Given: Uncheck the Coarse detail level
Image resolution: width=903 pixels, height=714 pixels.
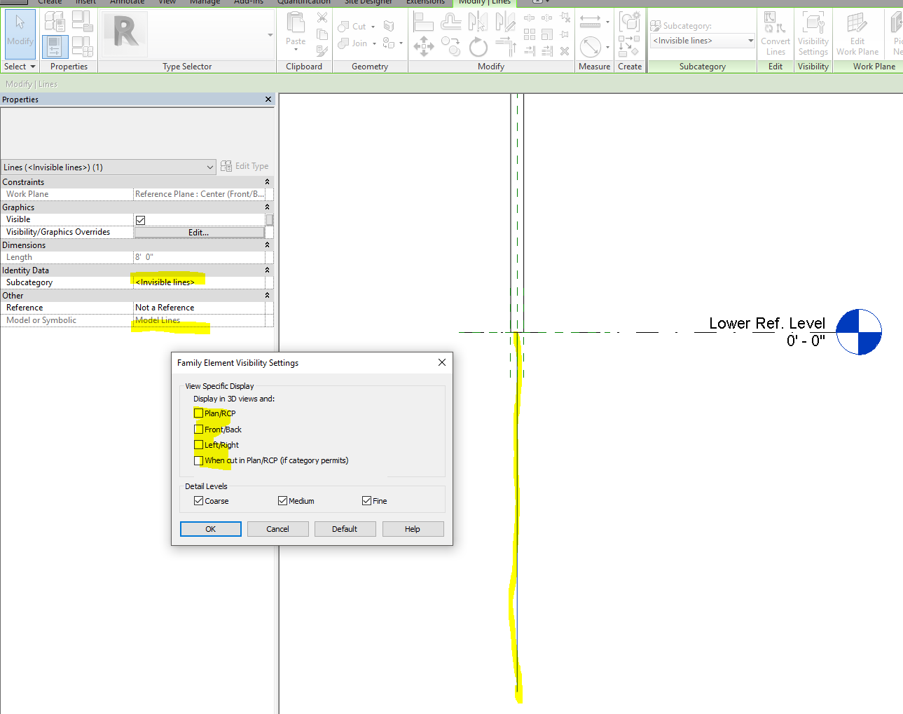Looking at the screenshot, I should (x=199, y=500).
